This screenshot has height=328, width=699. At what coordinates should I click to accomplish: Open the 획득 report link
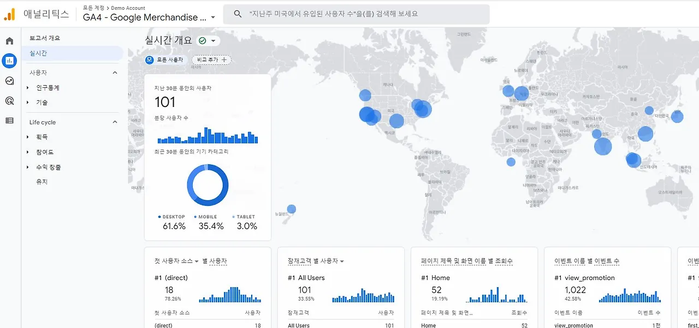click(x=42, y=136)
